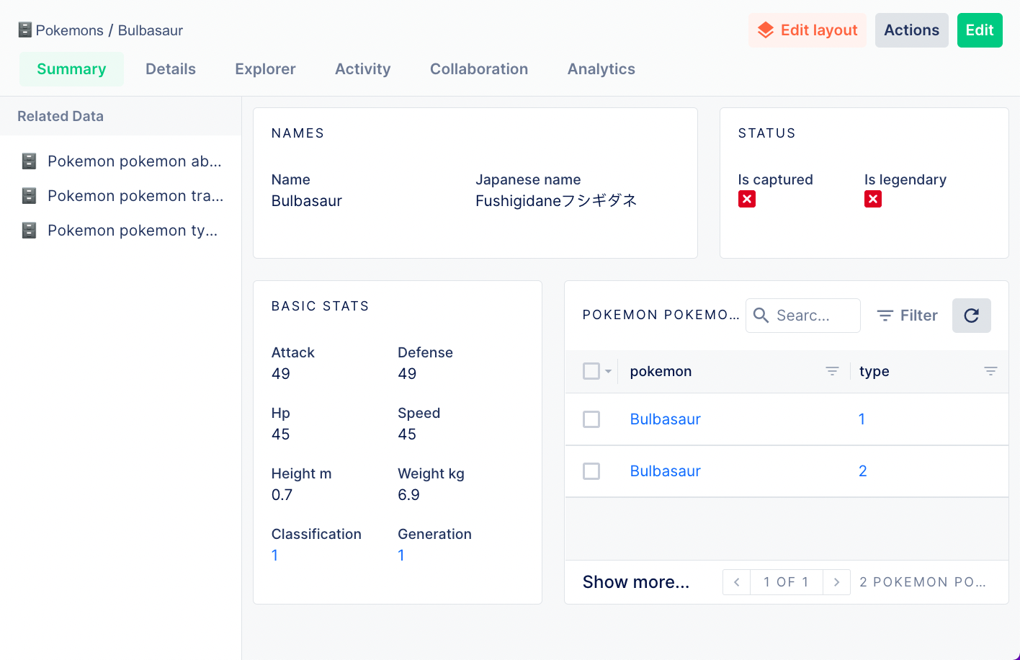The height and width of the screenshot is (660, 1020).
Task: Click the BASIC STATS card heading
Action: click(x=321, y=306)
